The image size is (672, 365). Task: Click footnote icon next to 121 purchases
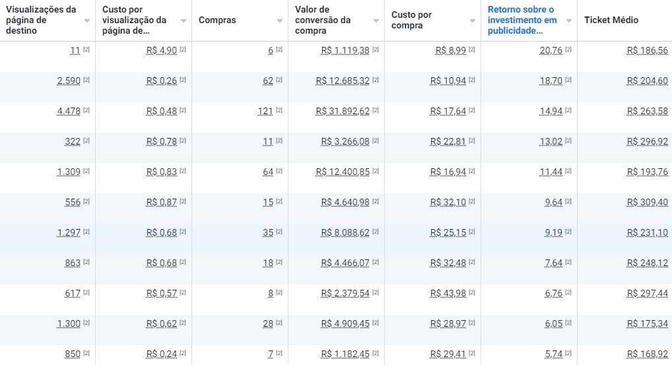point(279,110)
